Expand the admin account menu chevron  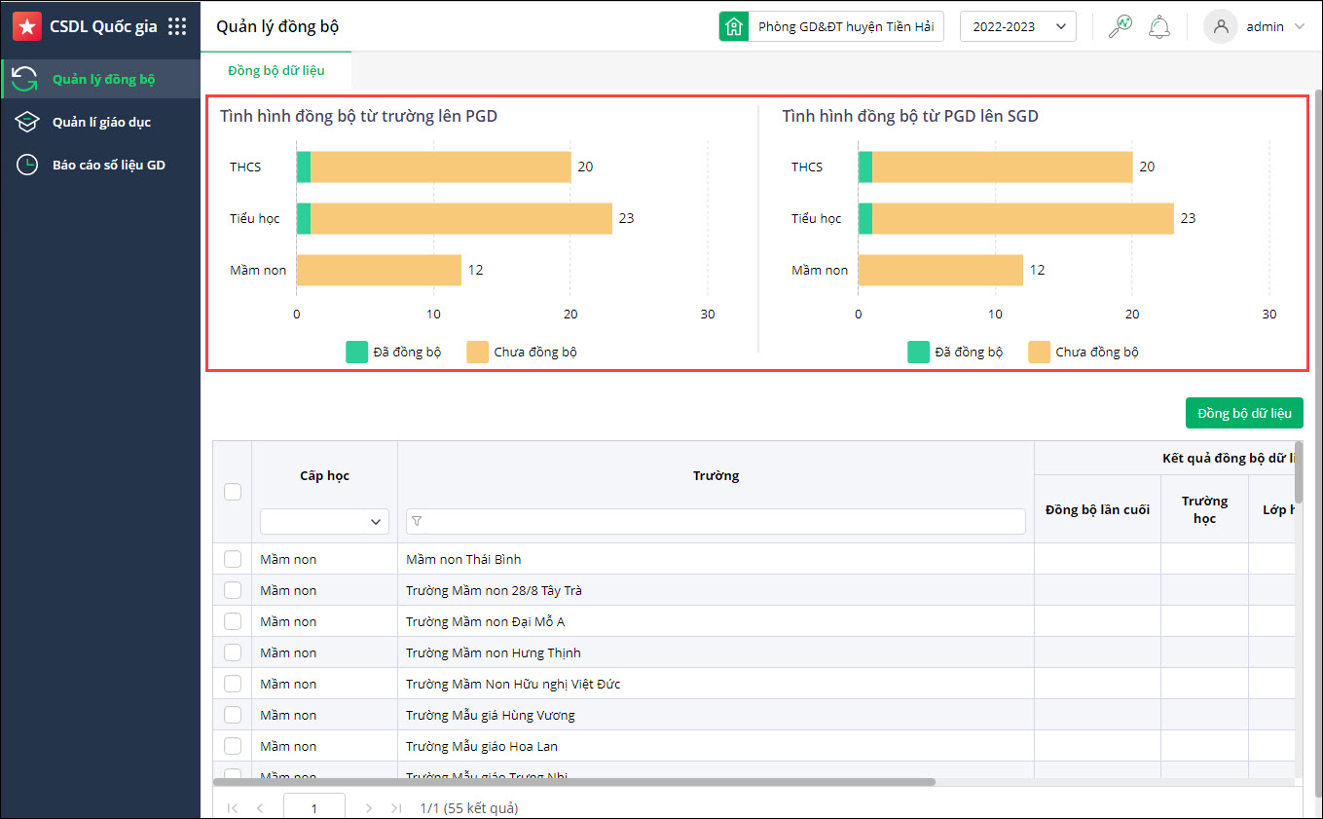click(x=1300, y=27)
